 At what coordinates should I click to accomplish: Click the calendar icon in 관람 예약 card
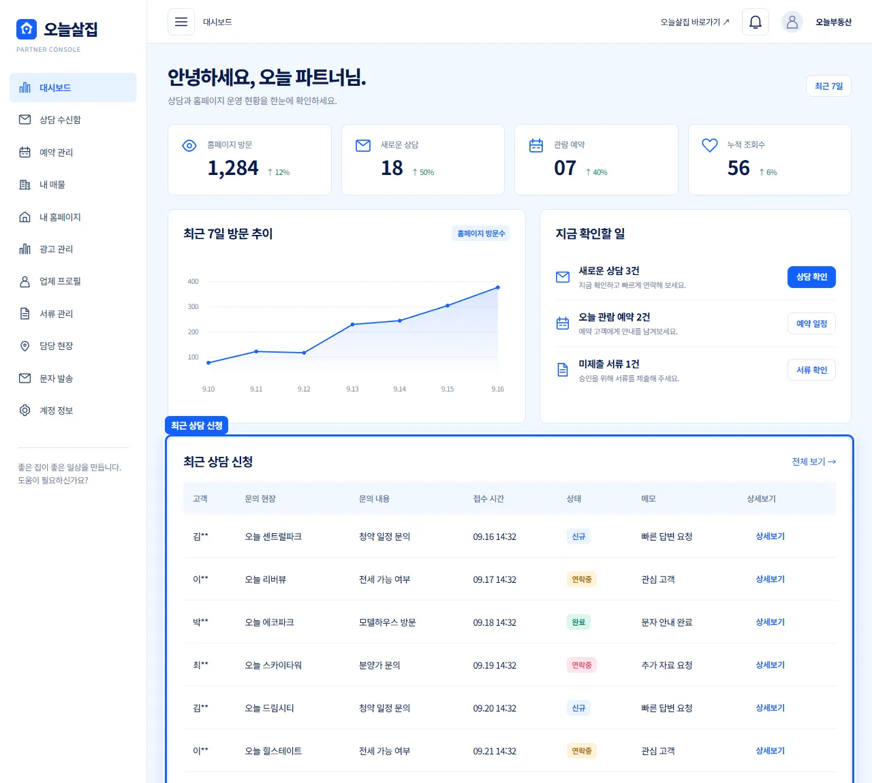pyautogui.click(x=536, y=146)
